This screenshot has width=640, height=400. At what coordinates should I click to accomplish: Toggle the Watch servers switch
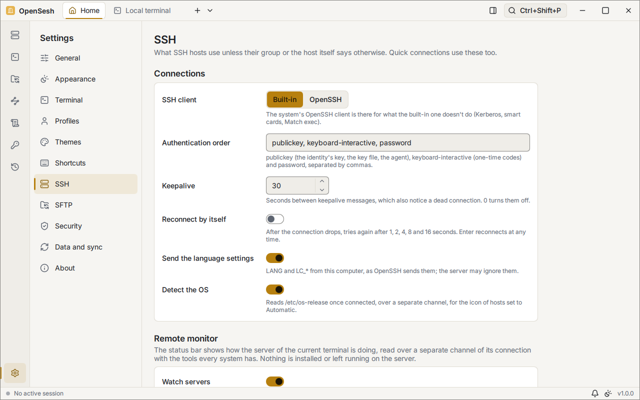[x=275, y=381]
